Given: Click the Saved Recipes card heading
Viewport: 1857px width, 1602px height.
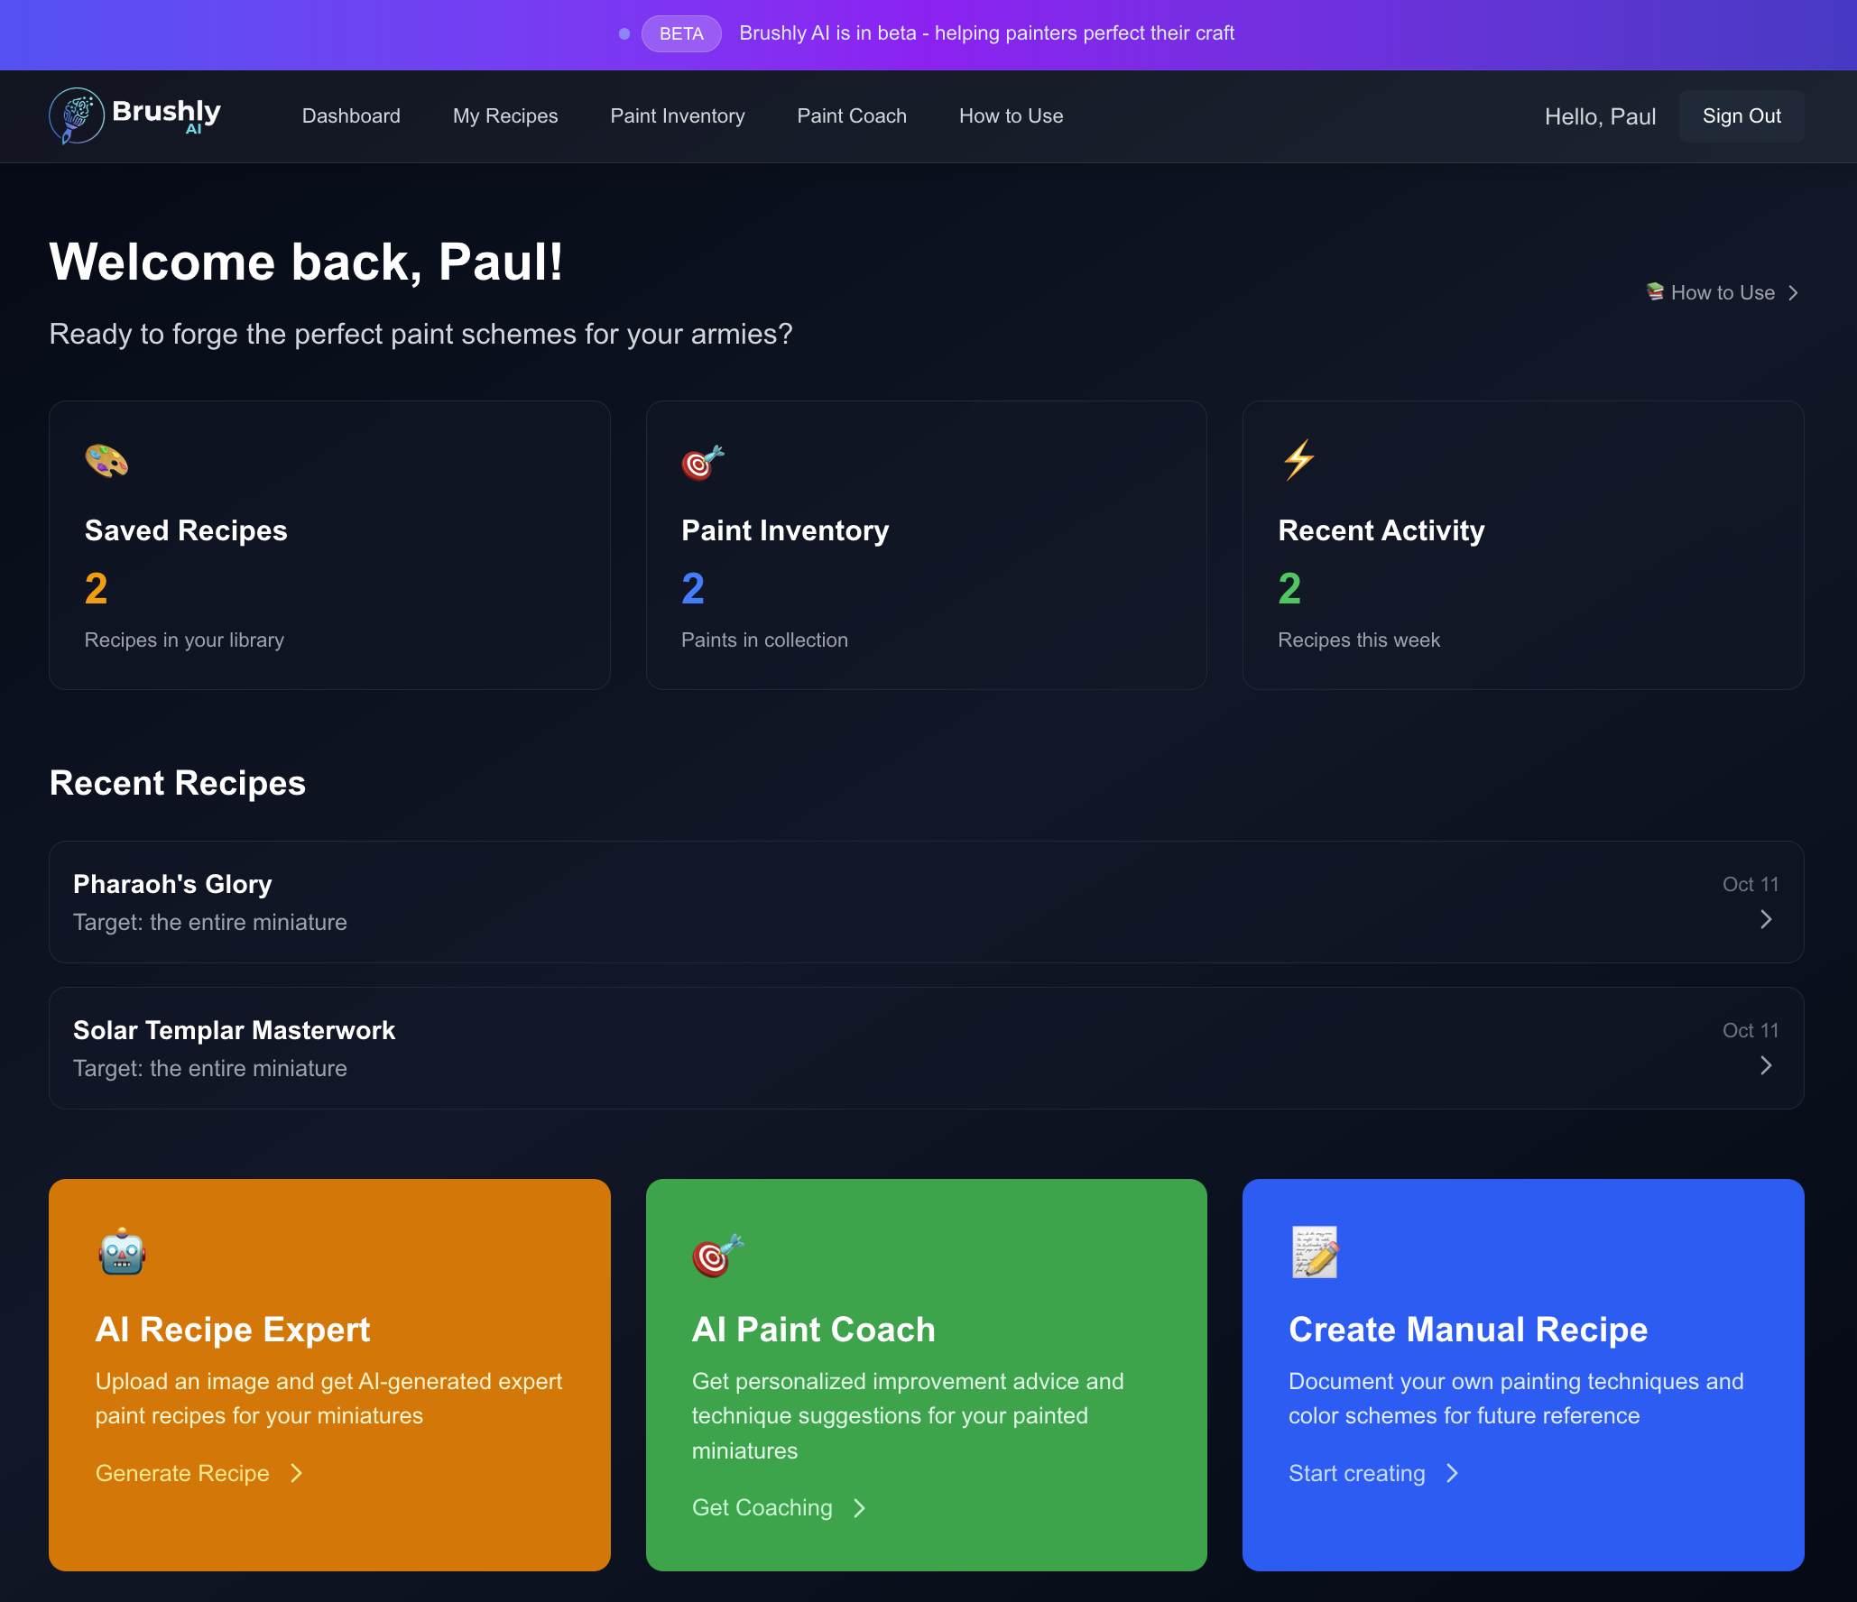Looking at the screenshot, I should [x=186, y=530].
